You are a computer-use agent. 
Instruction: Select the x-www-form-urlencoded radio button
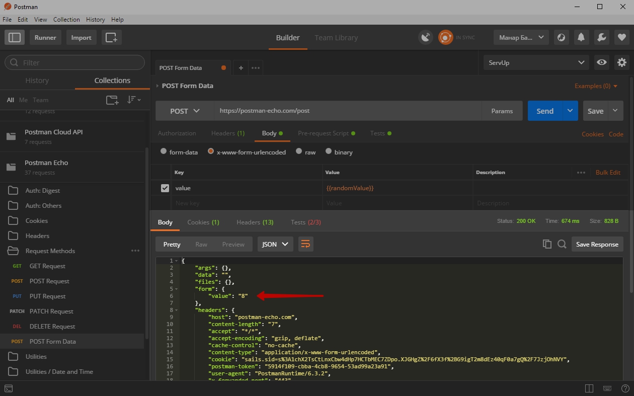click(211, 151)
